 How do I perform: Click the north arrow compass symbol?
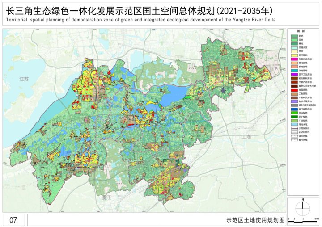click(303, 209)
